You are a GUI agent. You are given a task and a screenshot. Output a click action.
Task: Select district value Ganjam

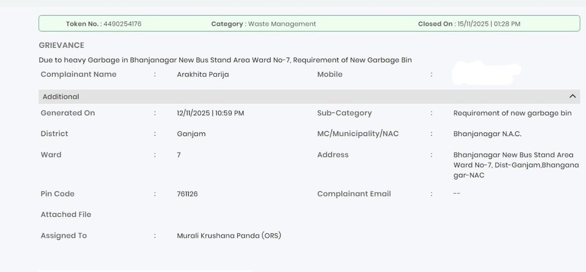(x=192, y=134)
